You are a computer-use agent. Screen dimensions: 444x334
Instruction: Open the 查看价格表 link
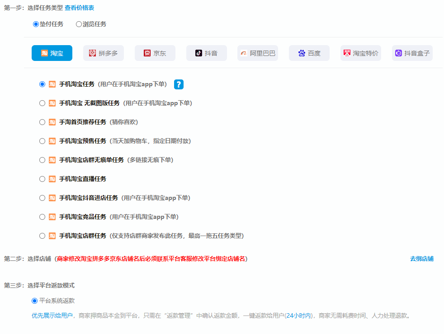point(79,8)
